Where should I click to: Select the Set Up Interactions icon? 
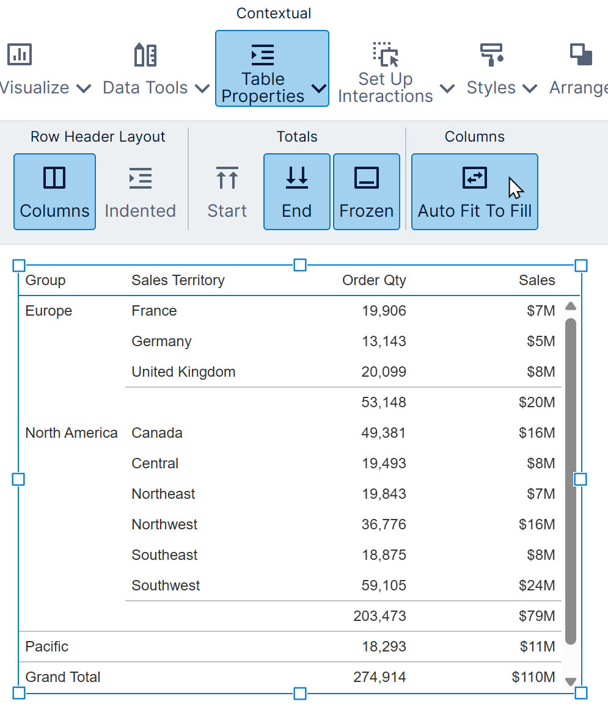[384, 54]
